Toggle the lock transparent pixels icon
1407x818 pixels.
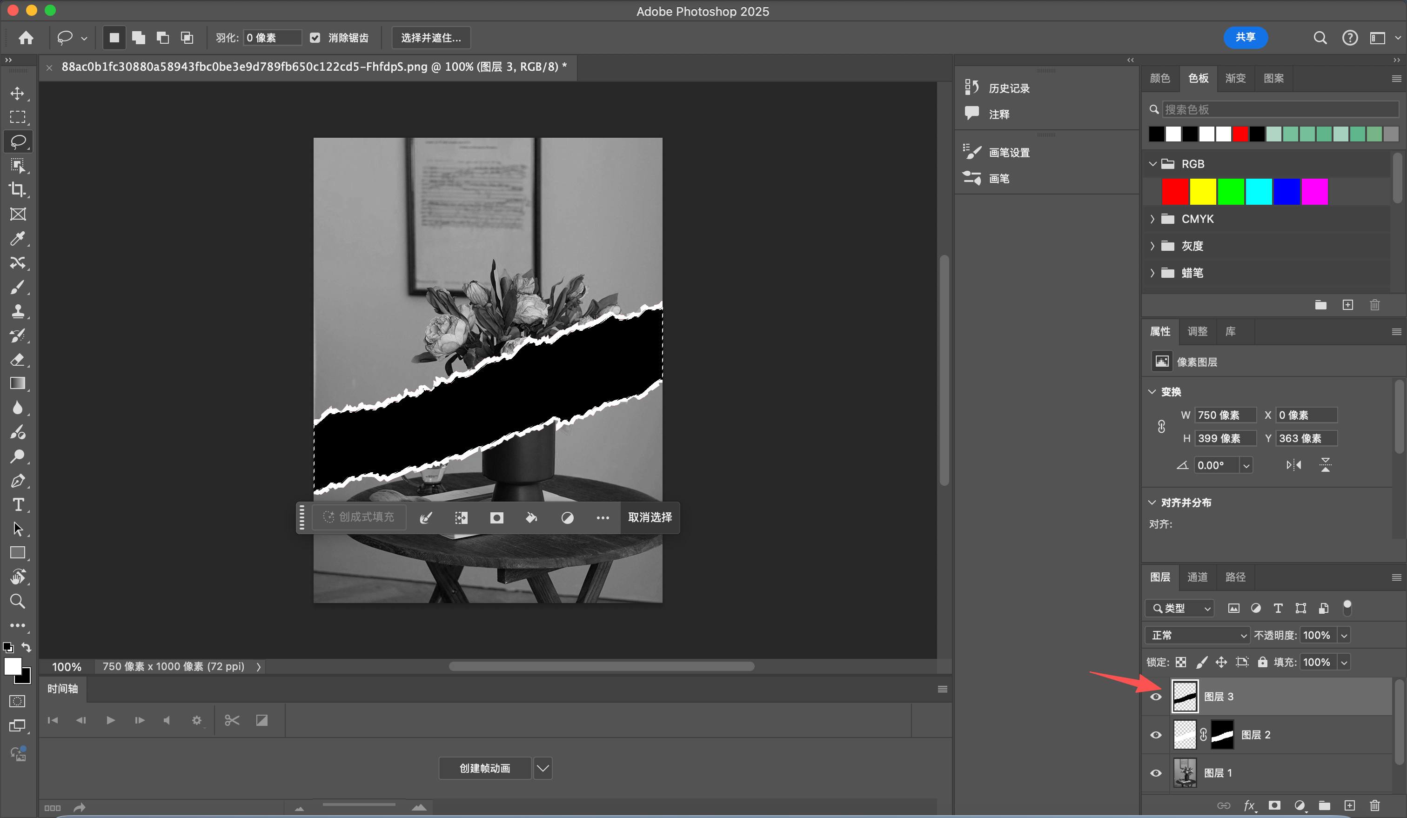point(1180,662)
